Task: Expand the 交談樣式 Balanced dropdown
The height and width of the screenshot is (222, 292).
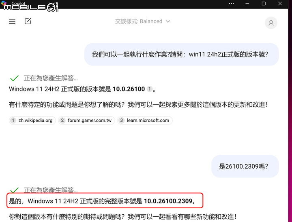Action: pos(142,21)
